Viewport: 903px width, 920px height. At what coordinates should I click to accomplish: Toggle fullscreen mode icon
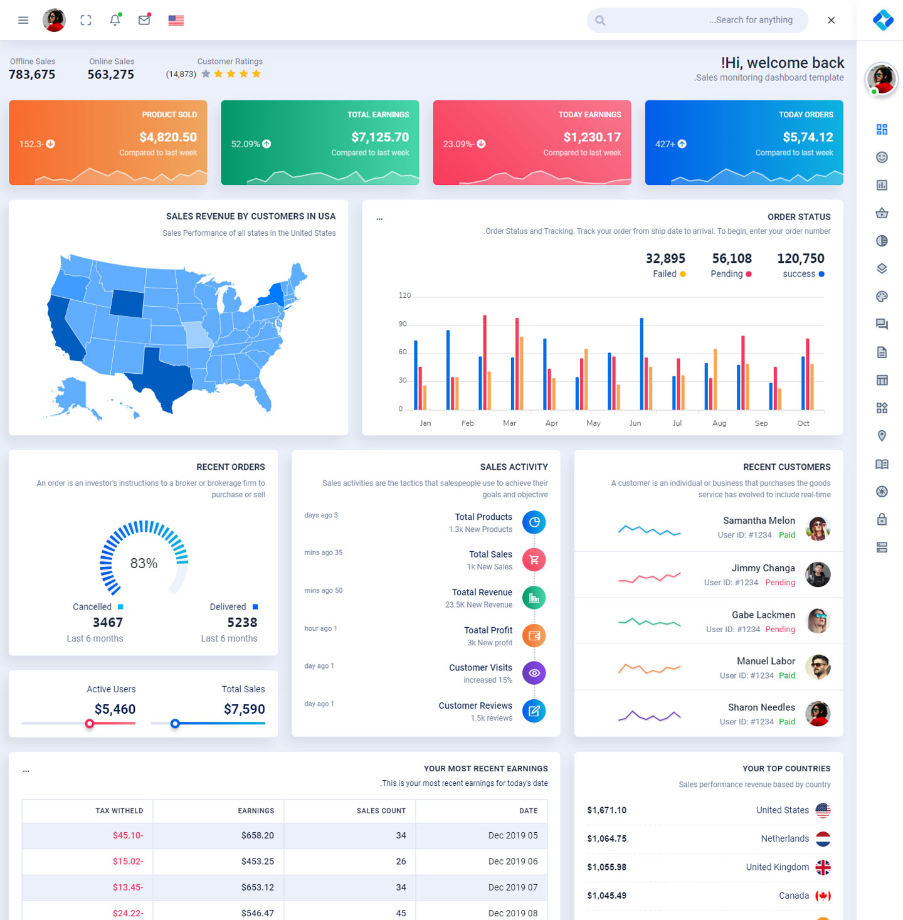(x=86, y=20)
